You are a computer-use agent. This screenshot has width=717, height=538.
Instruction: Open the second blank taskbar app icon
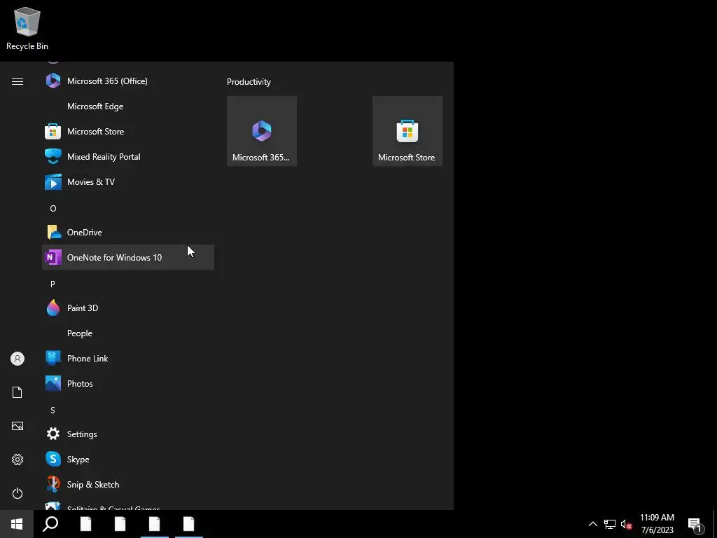coord(120,524)
